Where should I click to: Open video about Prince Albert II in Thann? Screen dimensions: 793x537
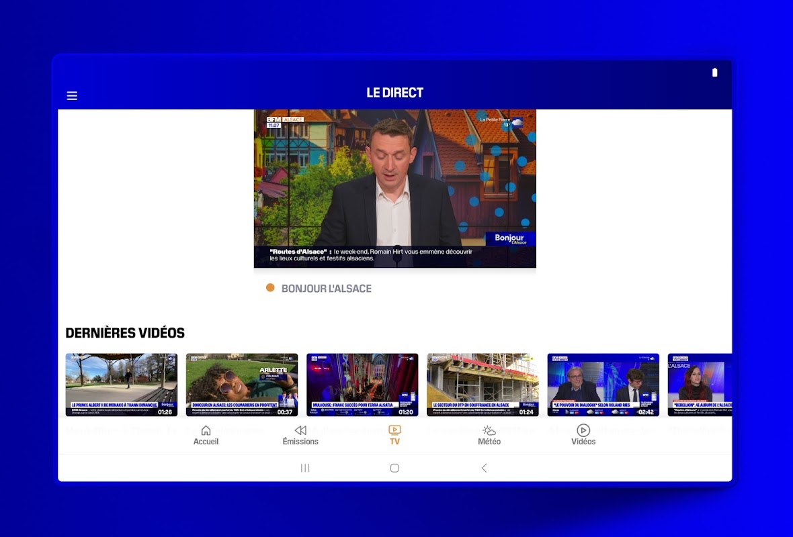(x=122, y=385)
